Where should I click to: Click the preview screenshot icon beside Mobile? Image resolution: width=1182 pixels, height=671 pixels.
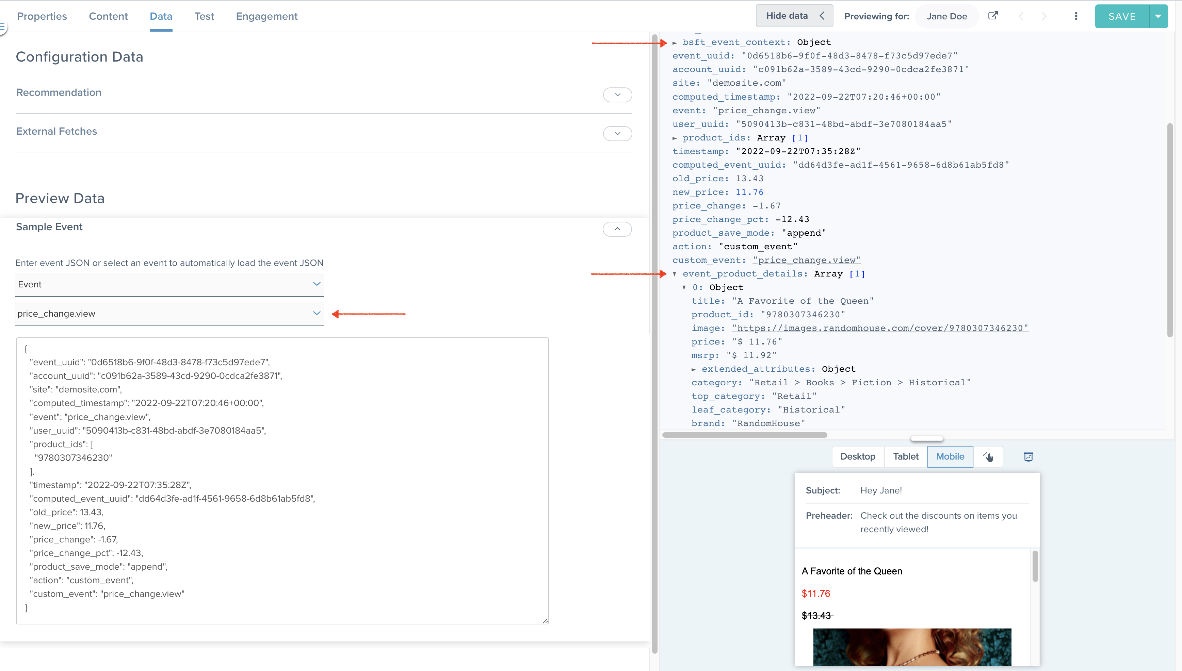1029,456
